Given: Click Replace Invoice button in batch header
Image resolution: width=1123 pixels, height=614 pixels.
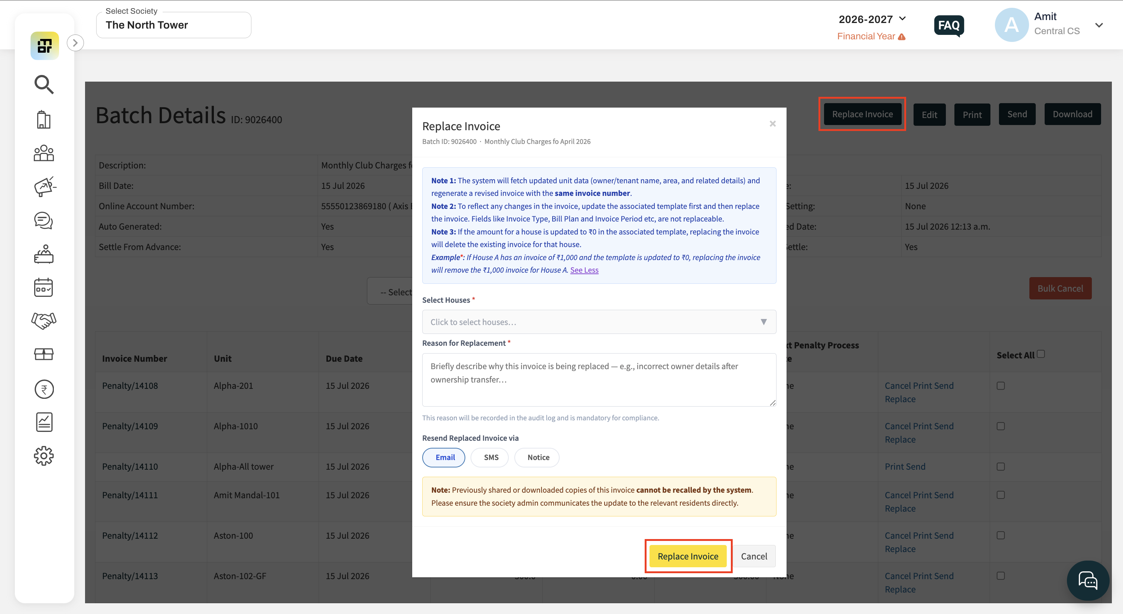Looking at the screenshot, I should [862, 114].
